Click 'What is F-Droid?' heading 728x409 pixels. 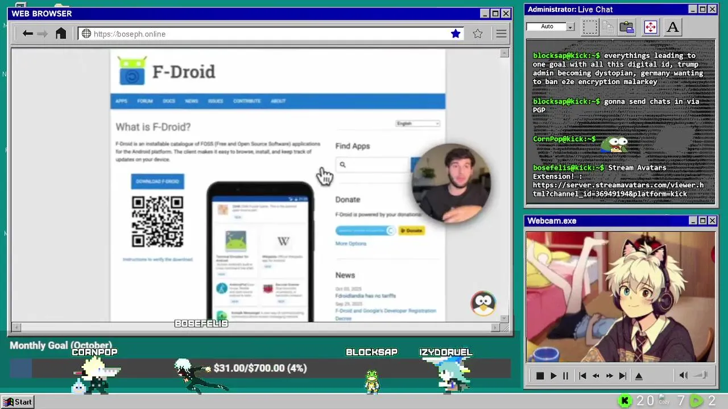153,127
